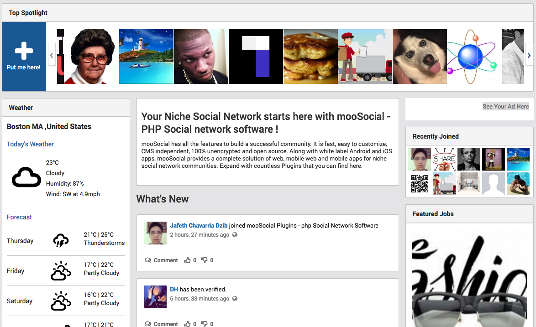This screenshot has width=536, height=327.
Task: Click the Recently Joined panel heading
Action: pyautogui.click(x=436, y=136)
